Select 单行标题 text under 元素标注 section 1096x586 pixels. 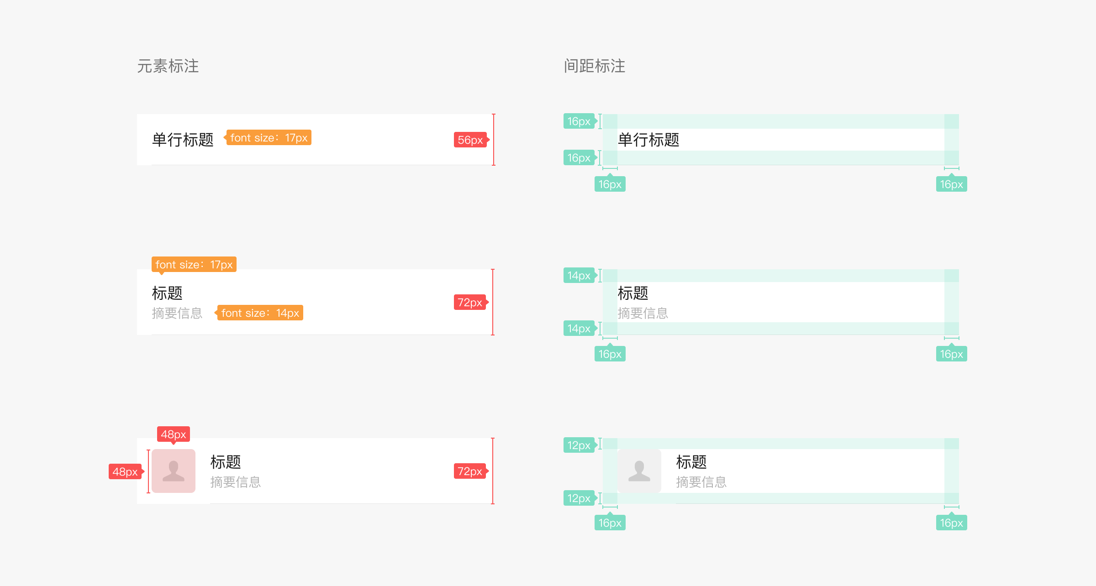click(x=183, y=140)
